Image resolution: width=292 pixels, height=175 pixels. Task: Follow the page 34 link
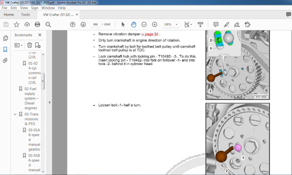coord(150,34)
